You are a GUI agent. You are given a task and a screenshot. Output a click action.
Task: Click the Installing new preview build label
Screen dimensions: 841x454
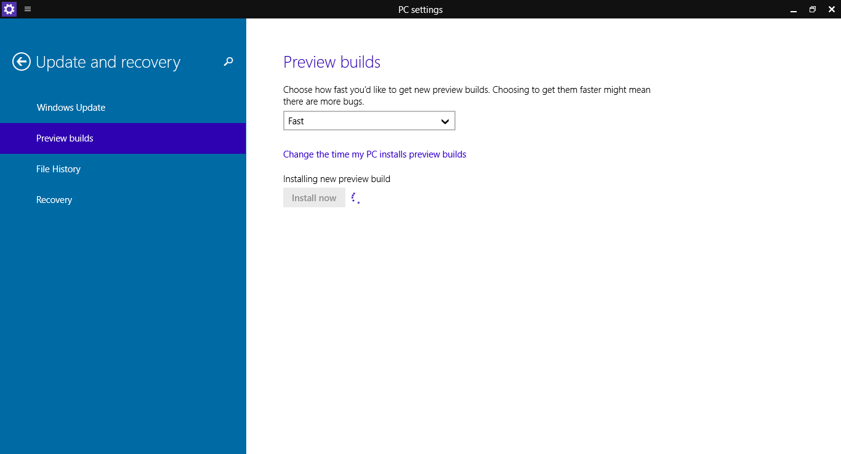[336, 178]
